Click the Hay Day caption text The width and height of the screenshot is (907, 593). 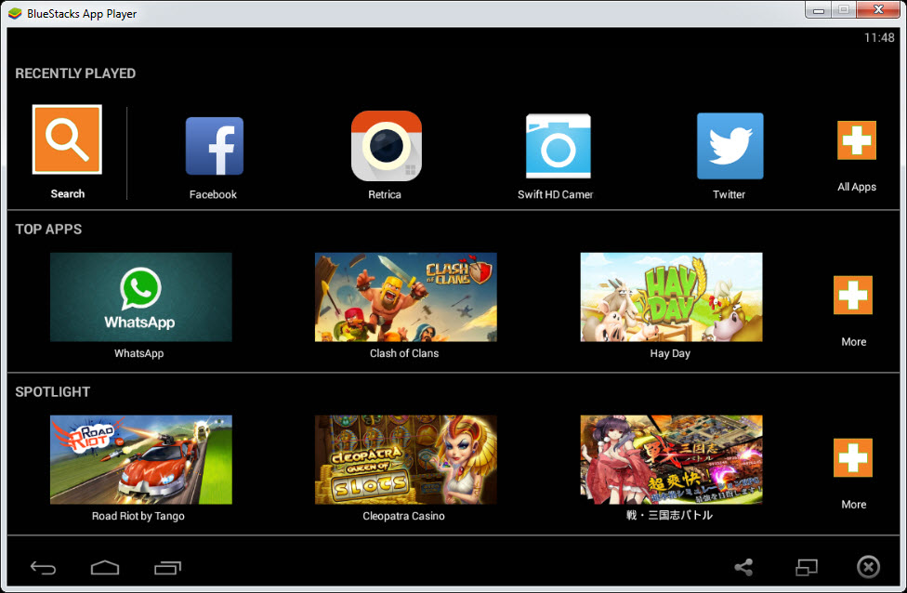(670, 353)
